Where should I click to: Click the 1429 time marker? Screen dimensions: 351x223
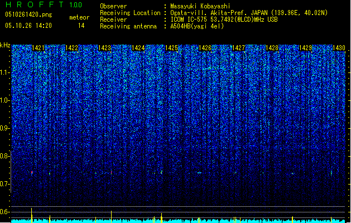[306, 48]
